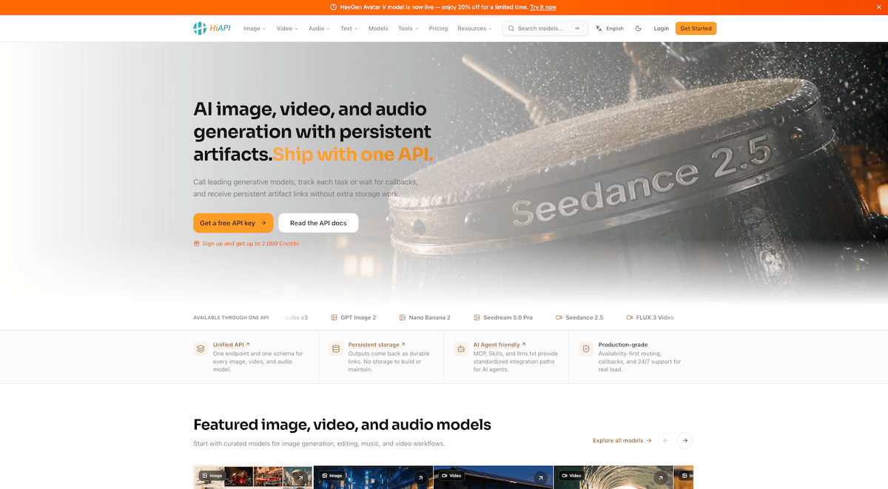Click the Login link
The width and height of the screenshot is (888, 489).
tap(661, 28)
